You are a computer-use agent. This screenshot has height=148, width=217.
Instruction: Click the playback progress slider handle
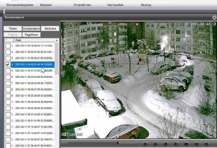tap(118, 143)
